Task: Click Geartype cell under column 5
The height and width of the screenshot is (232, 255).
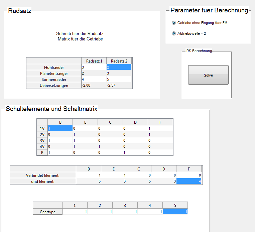Action: pos(175,212)
